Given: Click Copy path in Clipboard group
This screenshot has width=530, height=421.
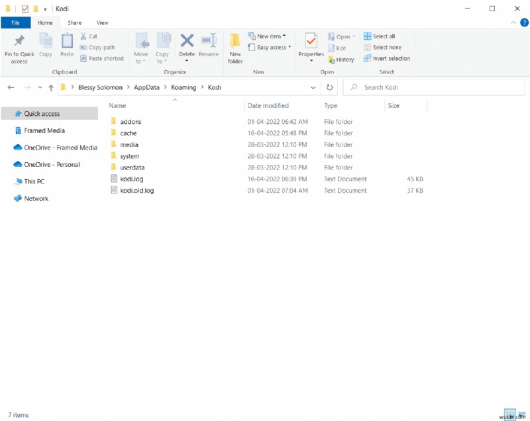Looking at the screenshot, I should (97, 47).
